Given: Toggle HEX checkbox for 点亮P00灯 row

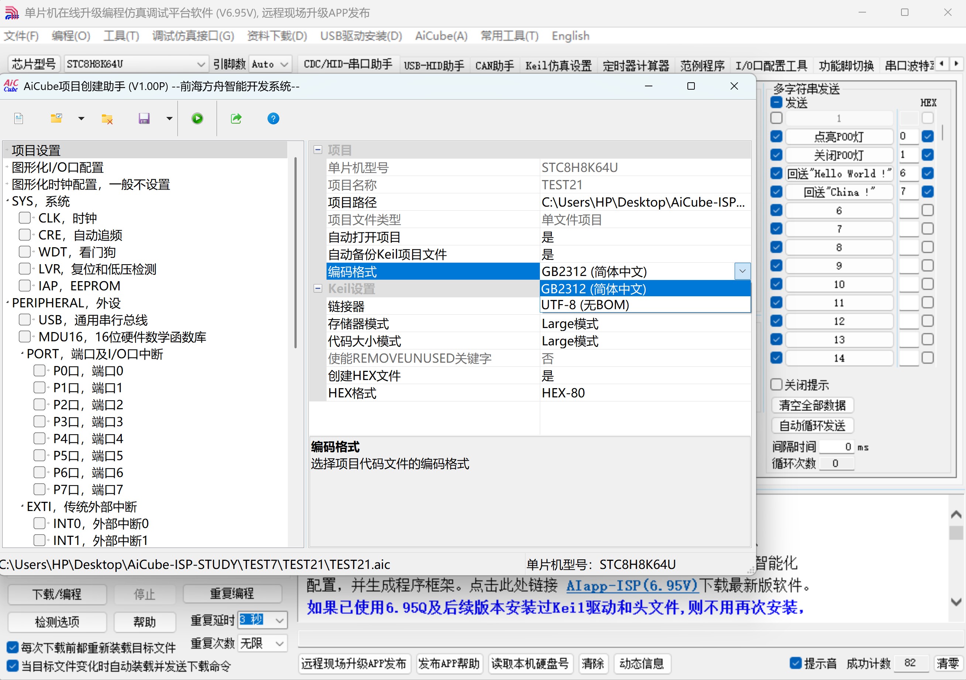Looking at the screenshot, I should pyautogui.click(x=927, y=137).
